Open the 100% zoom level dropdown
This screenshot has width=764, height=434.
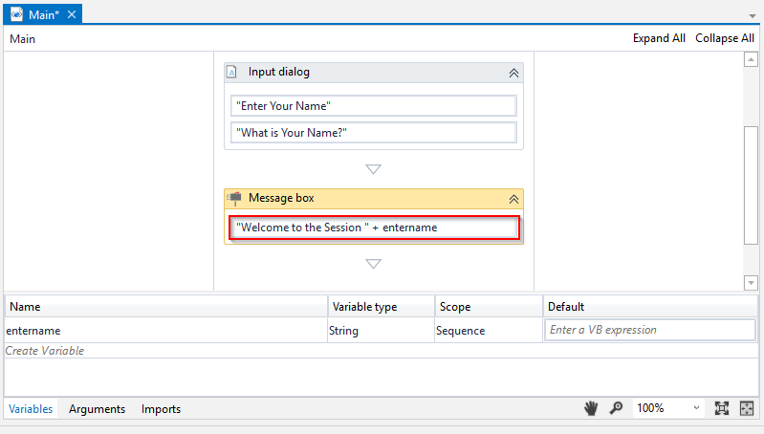668,407
